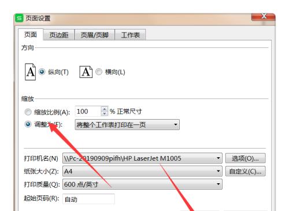Open the 打印质量 600 点/英寸 dropdown

(x=142, y=184)
